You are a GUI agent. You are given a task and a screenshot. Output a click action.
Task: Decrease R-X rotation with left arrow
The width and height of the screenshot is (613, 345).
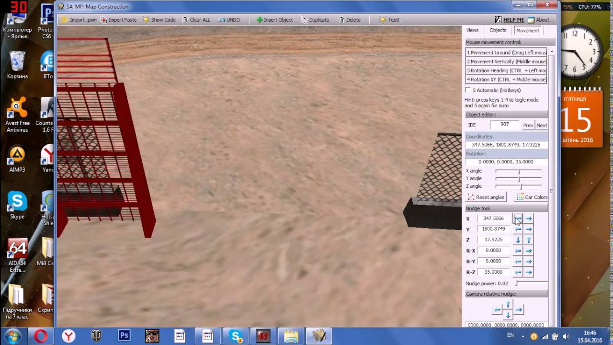coord(518,251)
